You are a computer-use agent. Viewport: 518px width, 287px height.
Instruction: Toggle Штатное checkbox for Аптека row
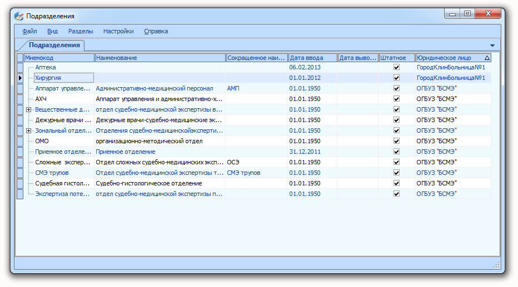396,67
